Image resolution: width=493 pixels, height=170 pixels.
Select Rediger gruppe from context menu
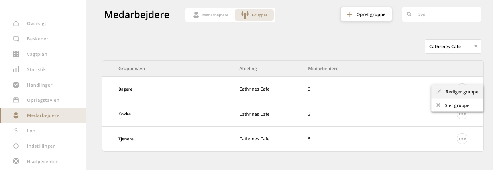click(462, 92)
